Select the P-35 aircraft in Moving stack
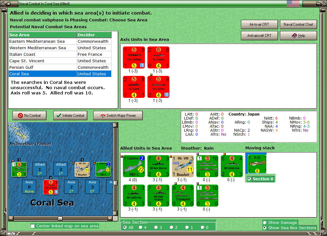 (x=257, y=164)
